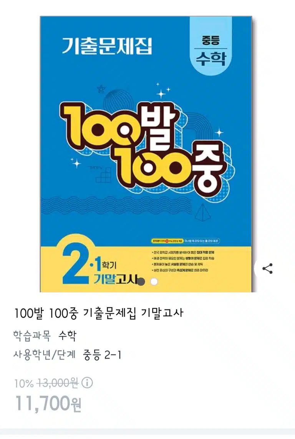295x439 pixels.
Task: Open the info icon next to 13,000원
Action: (x=87, y=382)
